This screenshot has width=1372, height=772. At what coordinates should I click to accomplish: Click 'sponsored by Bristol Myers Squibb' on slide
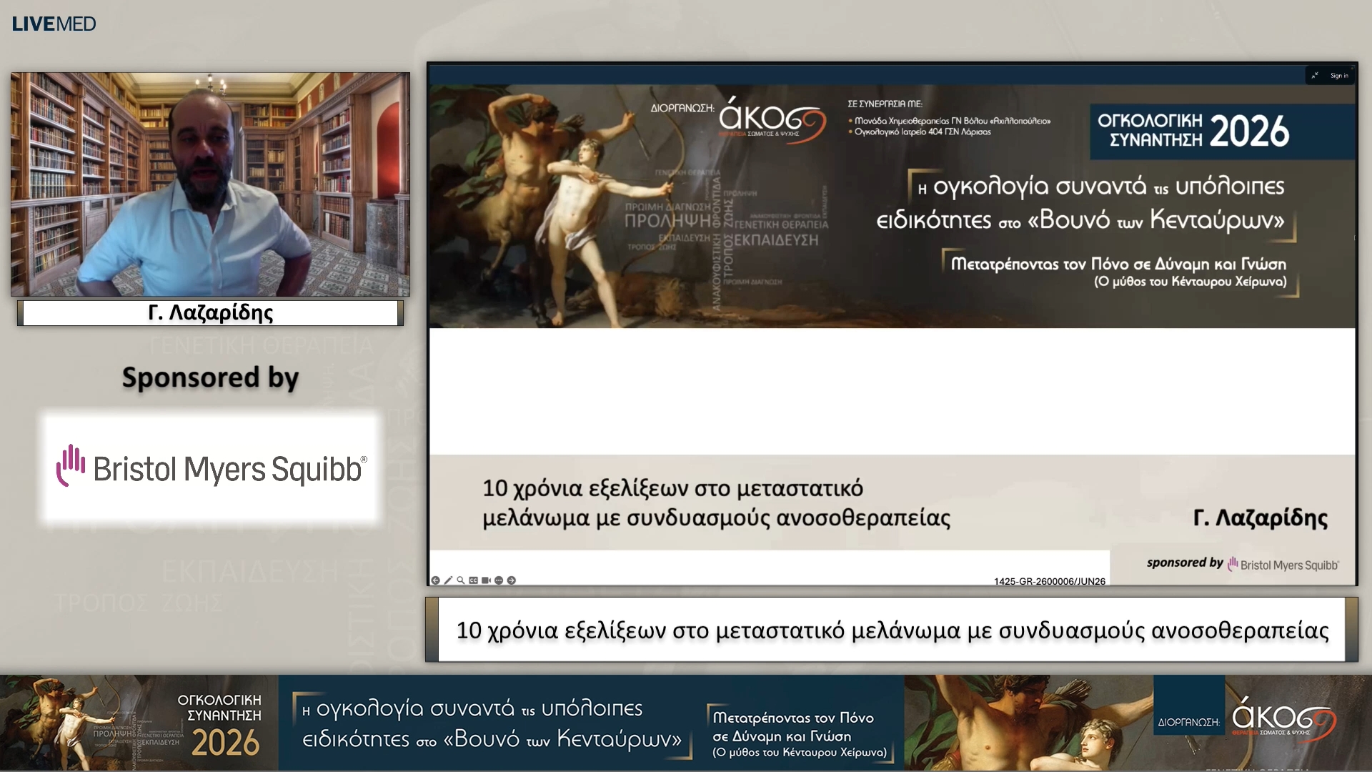tap(1243, 564)
